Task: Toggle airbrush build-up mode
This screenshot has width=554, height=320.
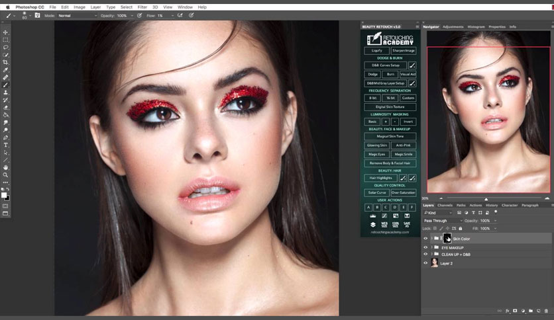Action: click(x=180, y=15)
